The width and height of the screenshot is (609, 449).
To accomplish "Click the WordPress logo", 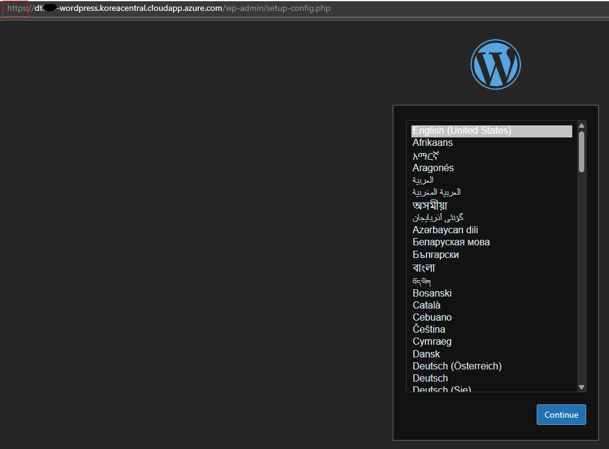I will 496,64.
